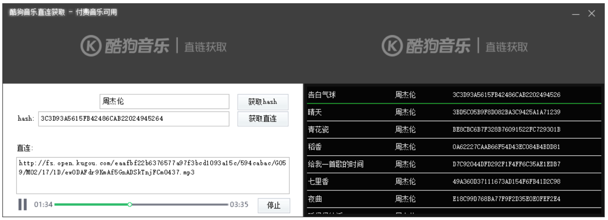This screenshot has height=220, width=608.
Task: Click the artist 周杰伦 in 晴天 row
Action: click(405, 112)
